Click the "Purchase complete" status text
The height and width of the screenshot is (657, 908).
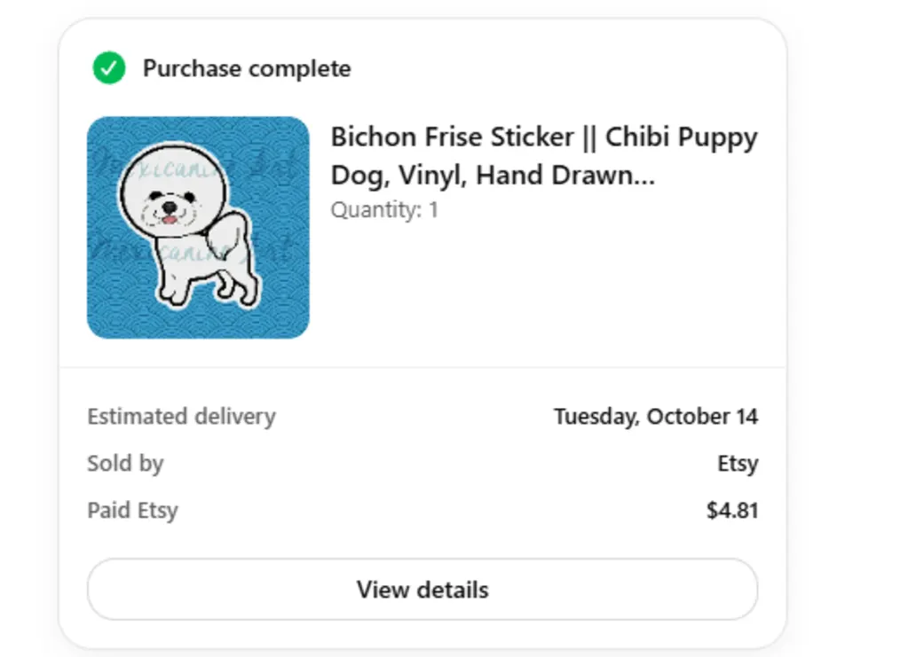[247, 68]
